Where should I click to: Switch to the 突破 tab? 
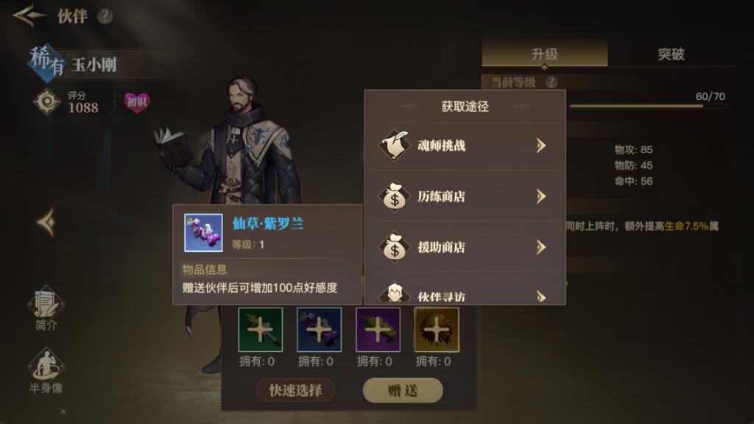671,54
